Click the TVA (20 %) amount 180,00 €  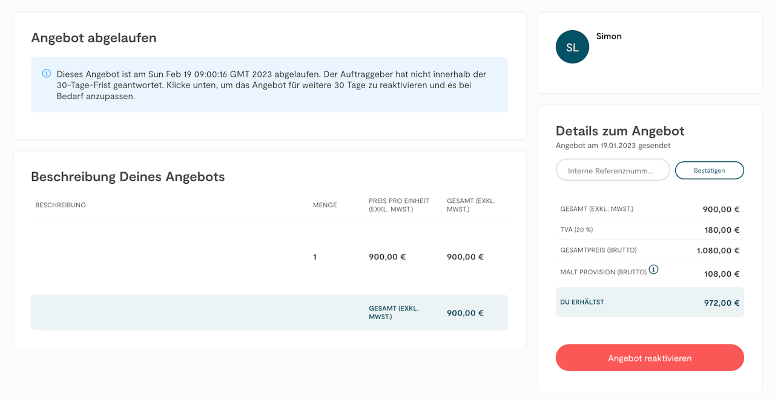721,230
